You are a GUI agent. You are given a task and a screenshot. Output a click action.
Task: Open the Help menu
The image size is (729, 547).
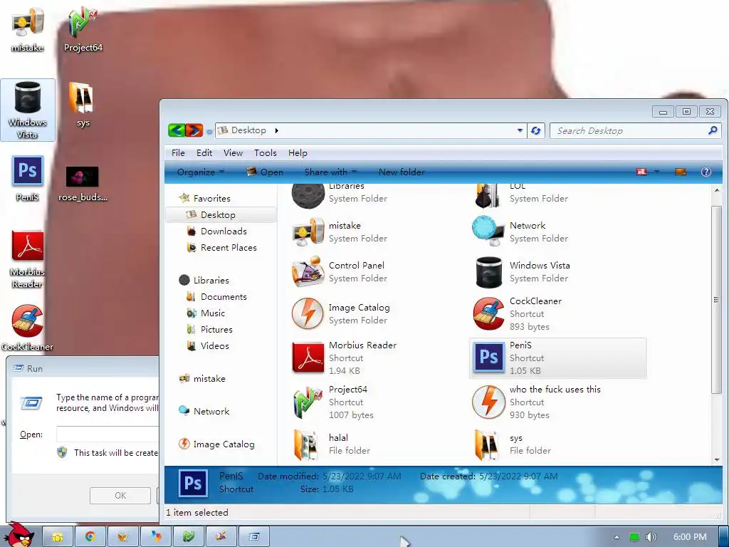298,153
